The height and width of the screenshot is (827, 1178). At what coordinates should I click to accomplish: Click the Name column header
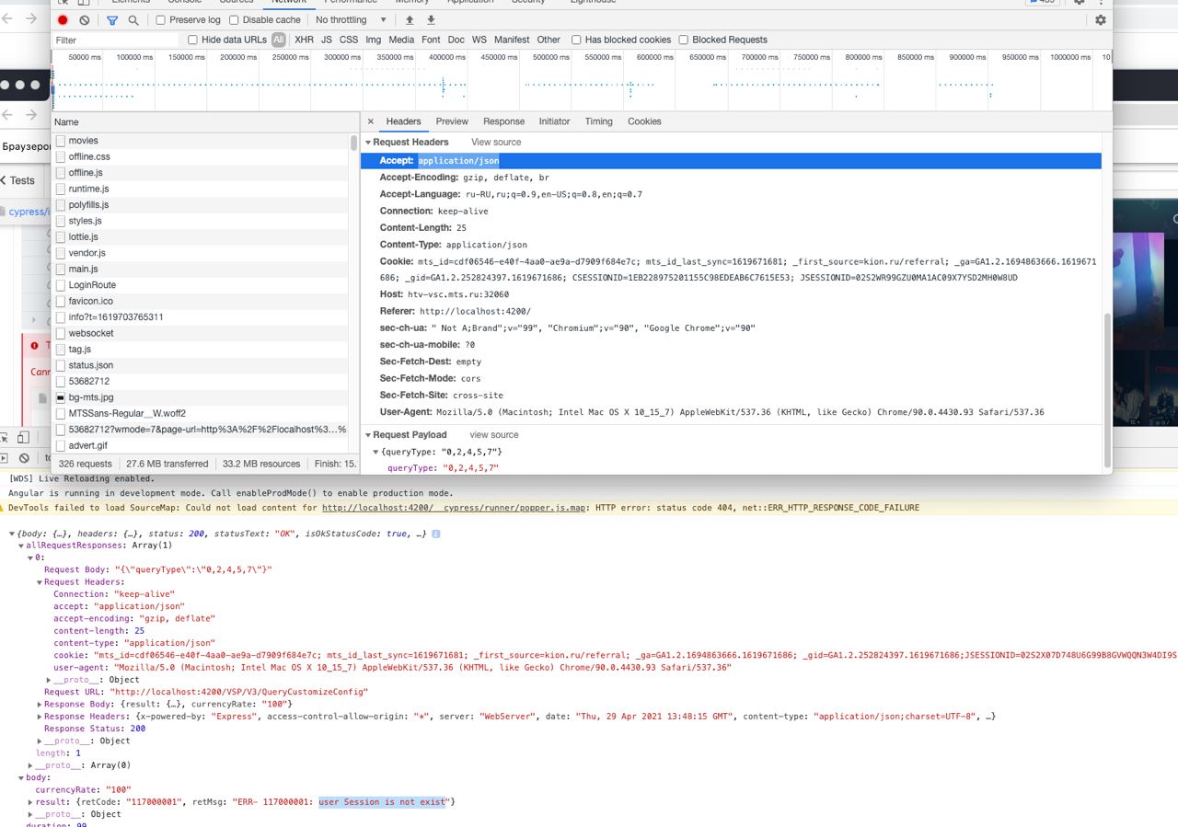(204, 122)
